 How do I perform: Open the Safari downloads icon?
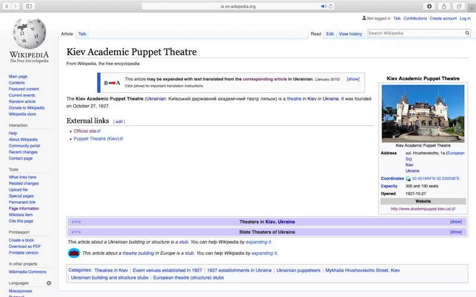[429, 6]
